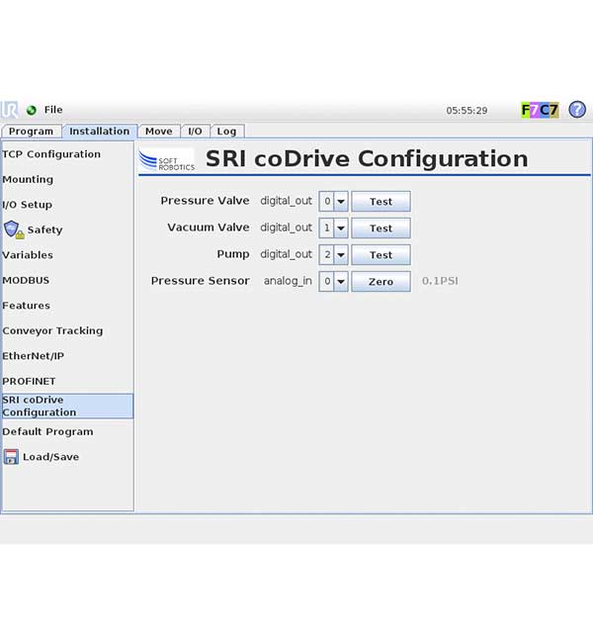Open the I/O tab
The image size is (593, 643).
195,132
